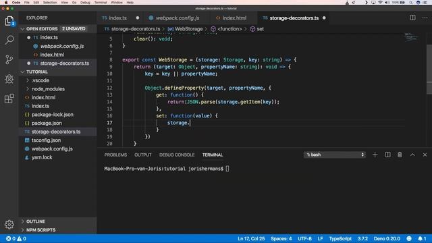
Task: Switch to the Debug Console tab
Action: 177,155
